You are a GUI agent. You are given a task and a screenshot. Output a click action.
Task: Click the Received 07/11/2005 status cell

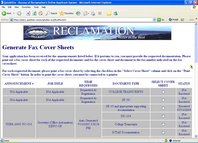pyautogui.click(x=184, y=108)
